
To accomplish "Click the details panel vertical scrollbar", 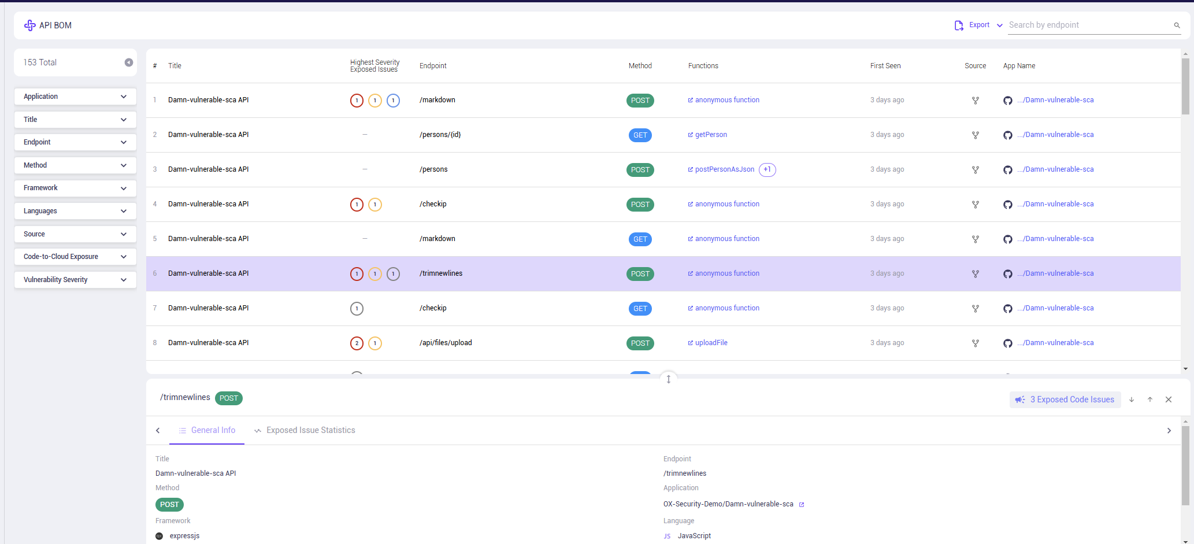I will click(x=1185, y=465).
